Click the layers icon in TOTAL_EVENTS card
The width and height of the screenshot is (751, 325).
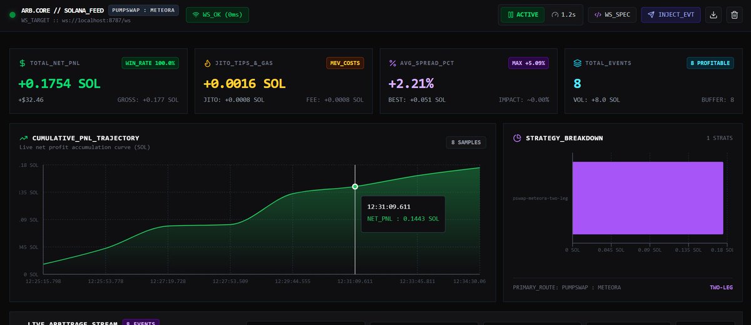tap(578, 63)
